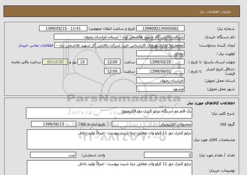Screen dimensions: 247x175
Task: Select the priority field showing عادی
Action: pyautogui.click(x=160, y=53)
